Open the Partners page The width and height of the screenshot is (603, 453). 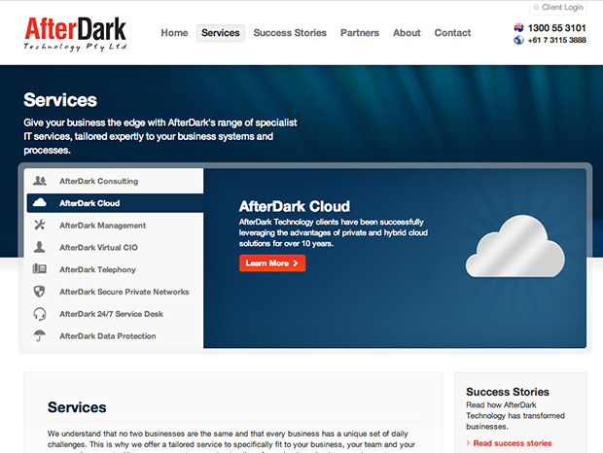[x=360, y=33]
